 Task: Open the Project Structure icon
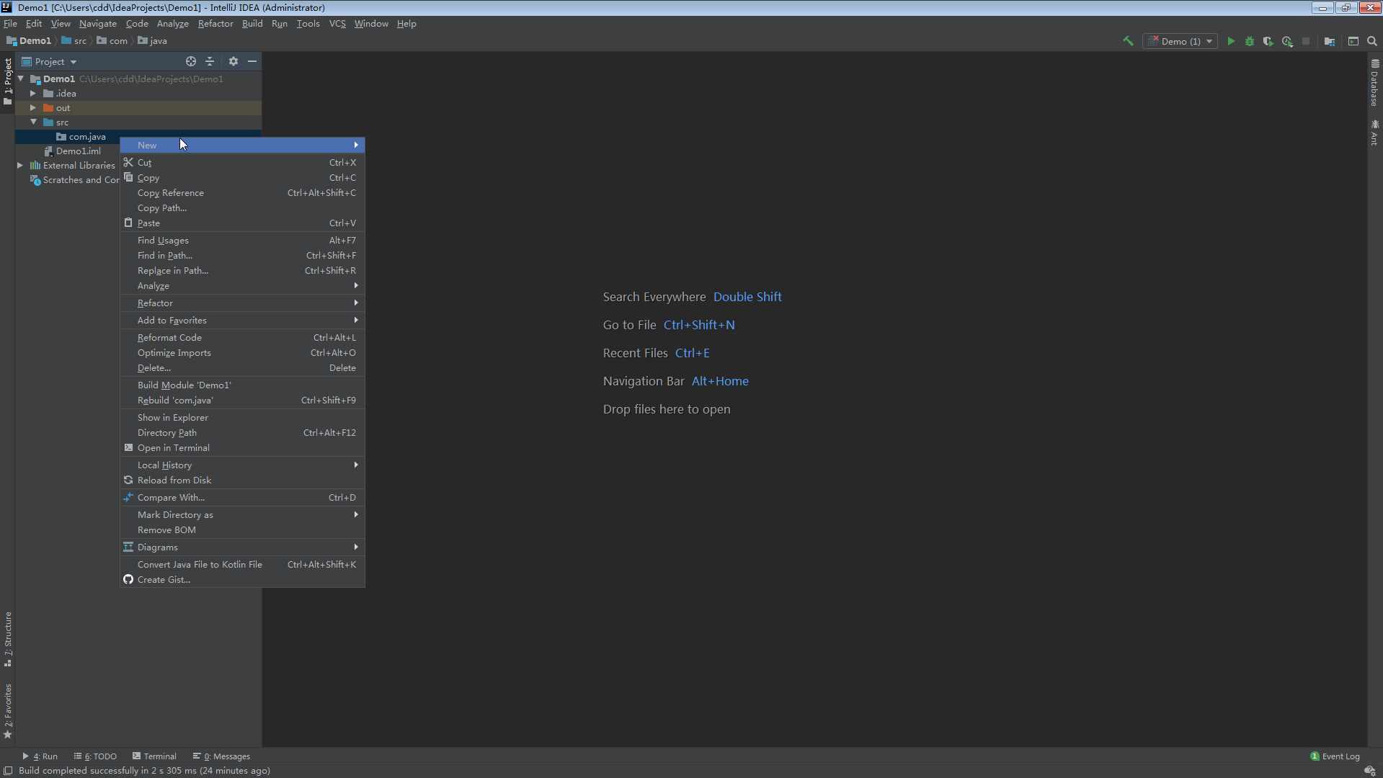tap(1330, 41)
